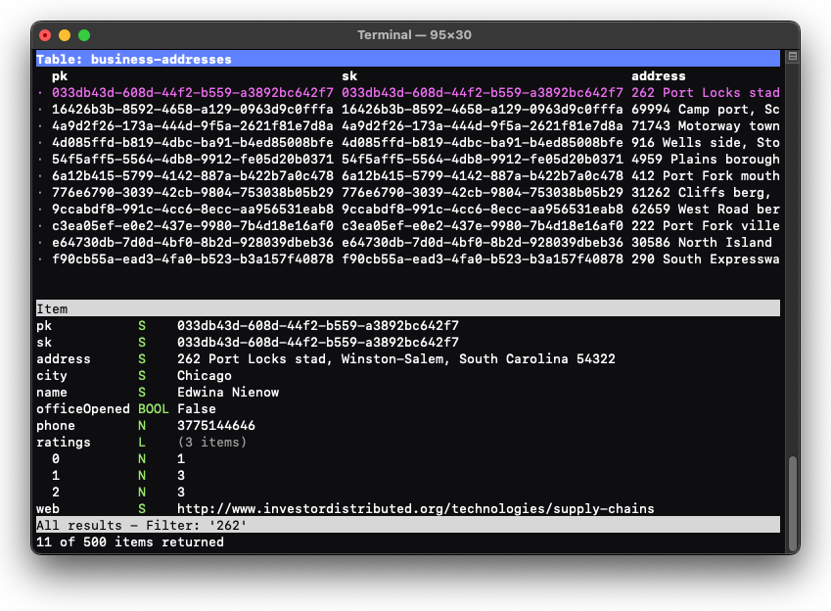Select the last row with pk f90cb55a
The image size is (831, 611).
pyautogui.click(x=192, y=259)
